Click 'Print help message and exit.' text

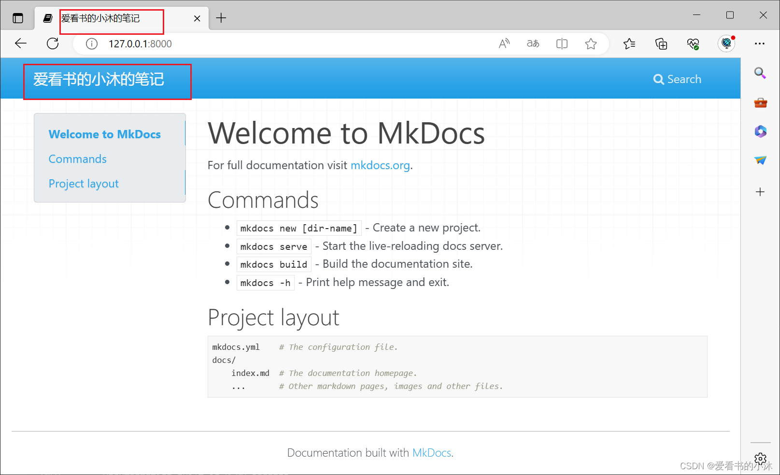point(377,282)
